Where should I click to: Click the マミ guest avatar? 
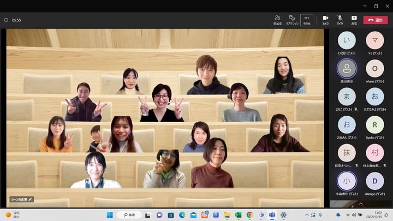[x=374, y=40]
